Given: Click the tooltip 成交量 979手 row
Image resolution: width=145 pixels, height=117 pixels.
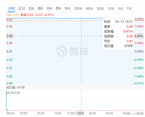Looking at the screenshot, I should [x=118, y=46].
